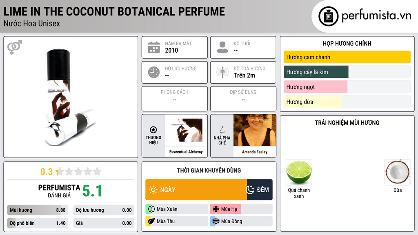Image resolution: width=418 pixels, height=235 pixels.
Task: Open the perfume bottle product image
Action: [71, 97]
